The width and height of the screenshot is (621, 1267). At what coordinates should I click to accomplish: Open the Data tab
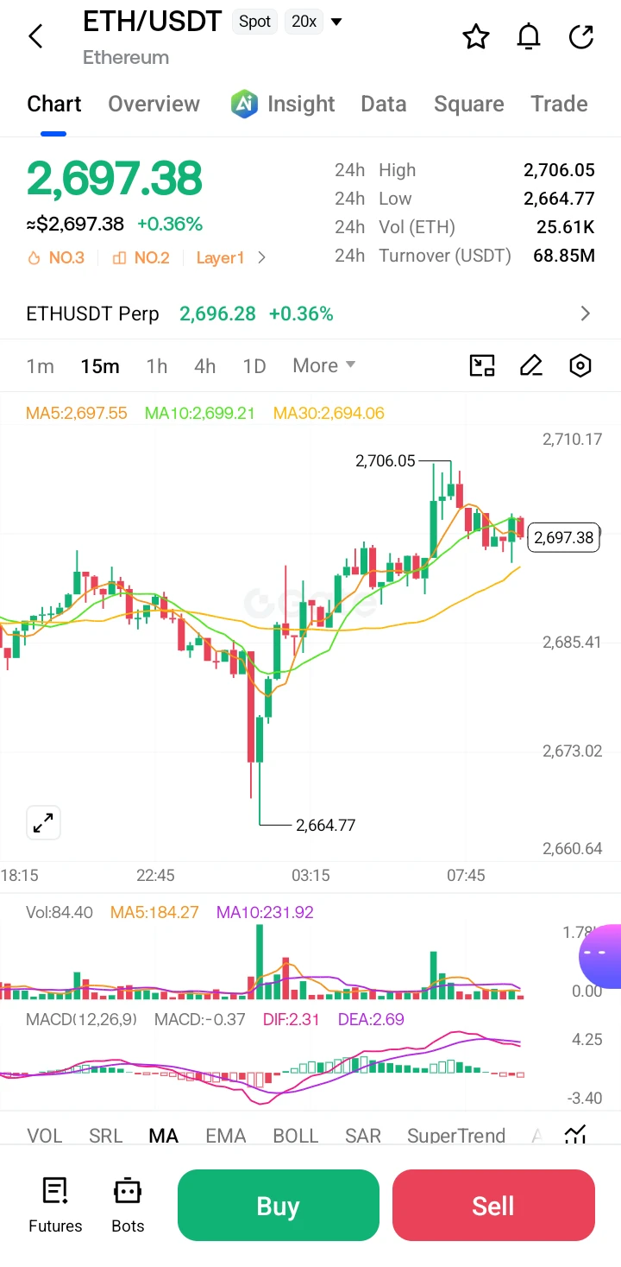tap(384, 104)
